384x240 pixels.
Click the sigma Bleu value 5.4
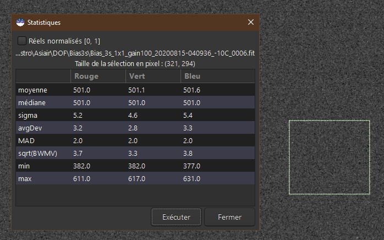188,116
